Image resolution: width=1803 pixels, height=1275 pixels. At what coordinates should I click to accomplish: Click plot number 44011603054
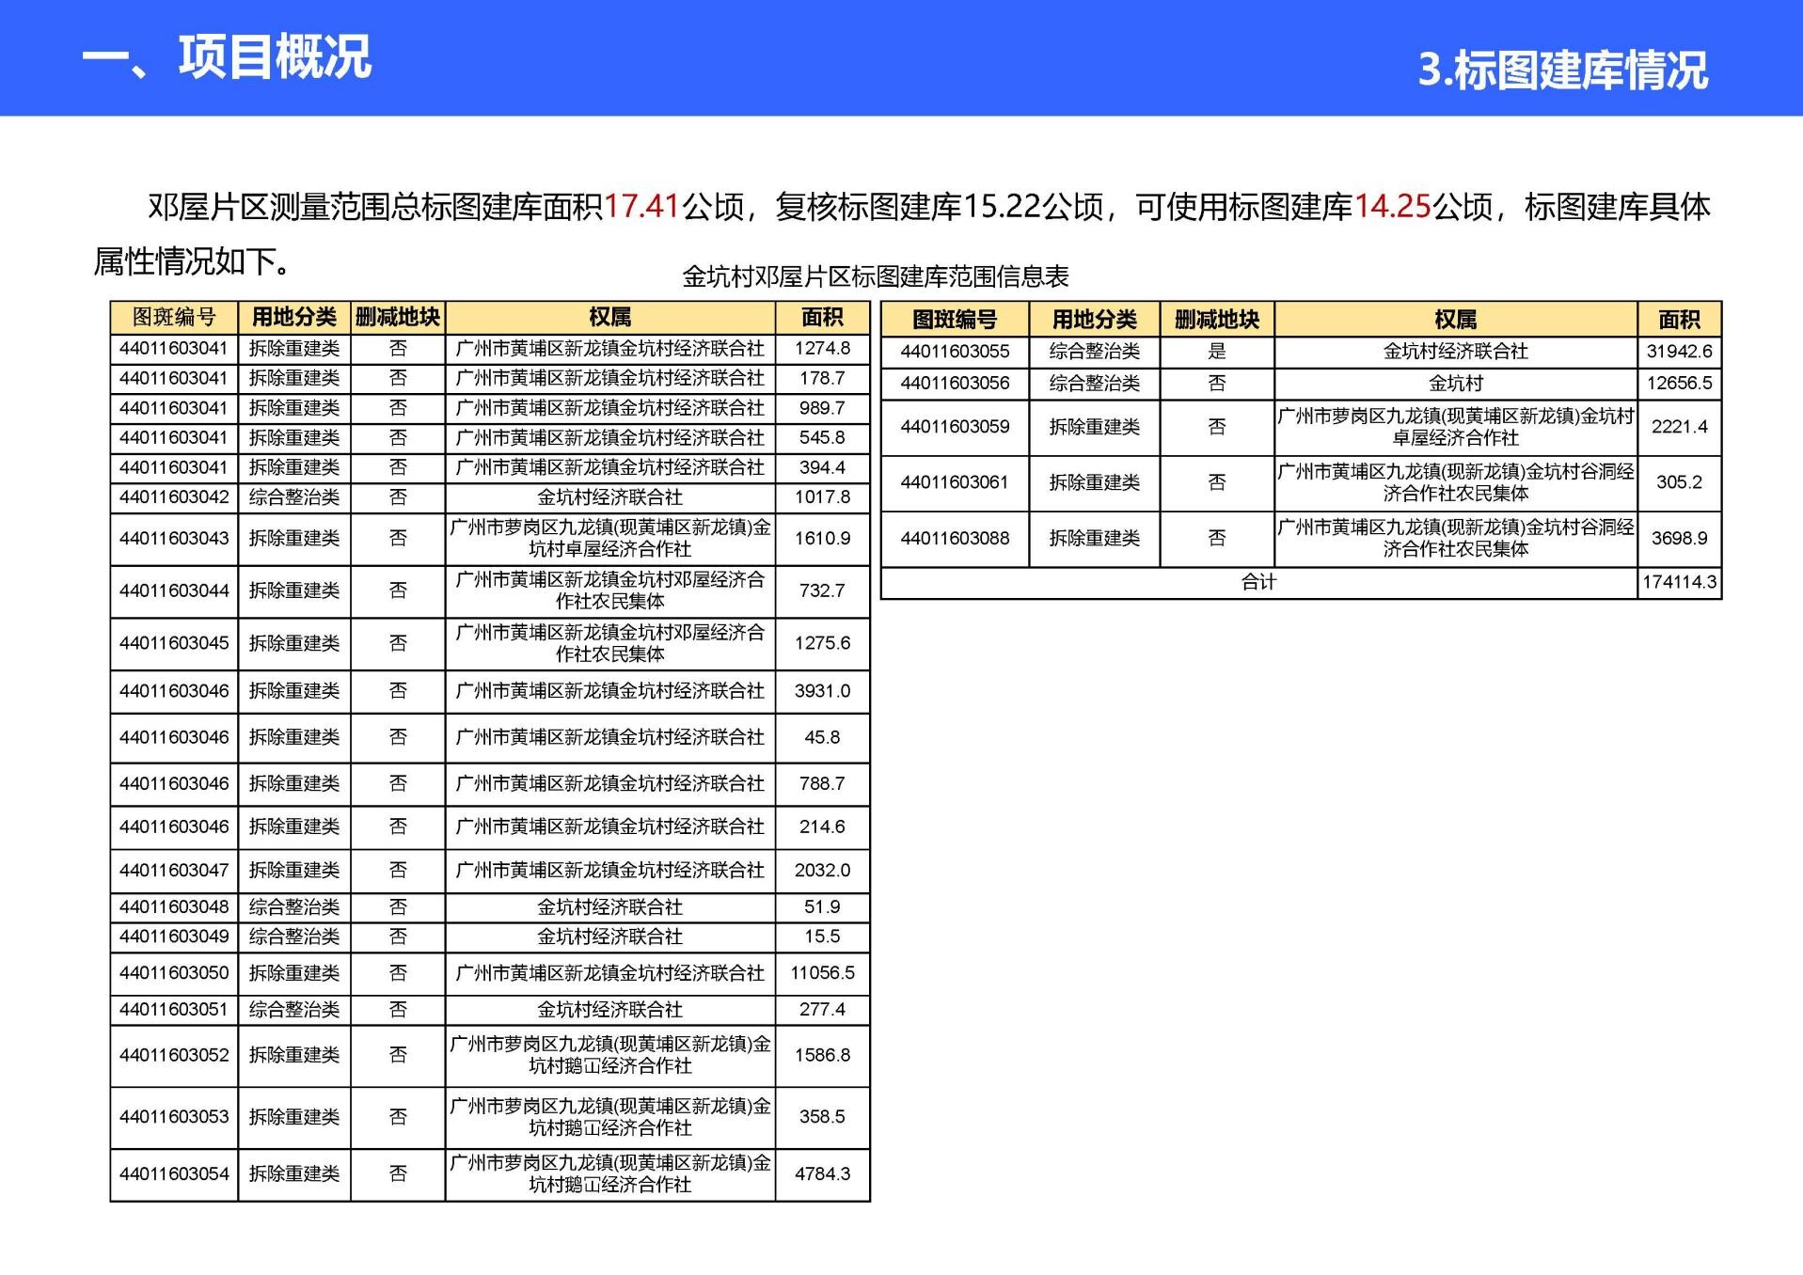(x=174, y=1174)
